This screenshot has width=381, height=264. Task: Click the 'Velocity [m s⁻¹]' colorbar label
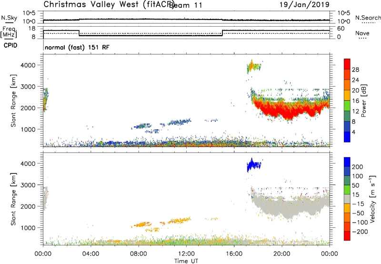click(x=372, y=199)
